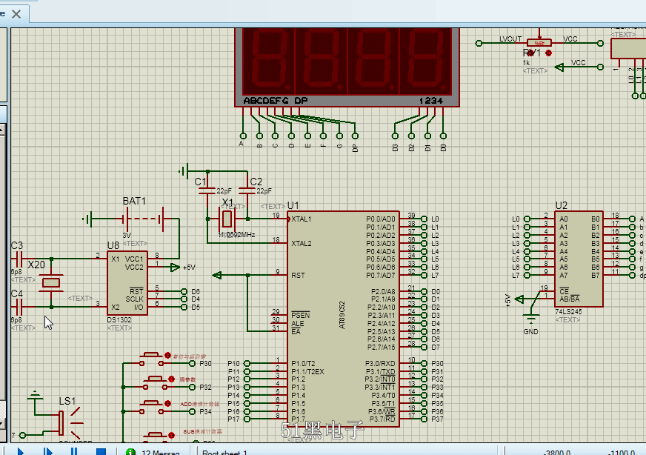Select capacitor C4 symbol
646x455 pixels.
click(18, 307)
